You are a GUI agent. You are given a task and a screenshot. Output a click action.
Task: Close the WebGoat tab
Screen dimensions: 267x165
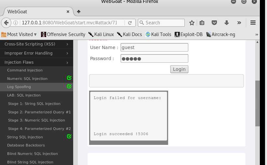tap(68, 12)
